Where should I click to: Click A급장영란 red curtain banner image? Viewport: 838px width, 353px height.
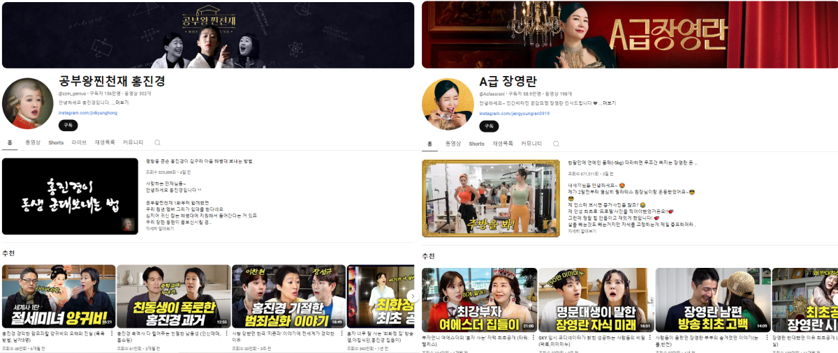click(x=630, y=34)
